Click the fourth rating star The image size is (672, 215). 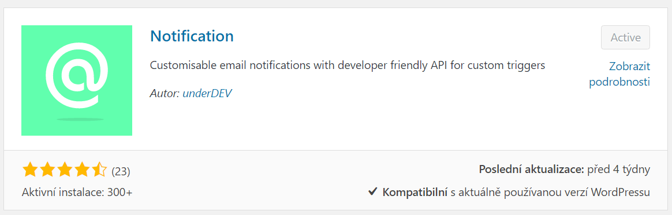pyautogui.click(x=81, y=170)
